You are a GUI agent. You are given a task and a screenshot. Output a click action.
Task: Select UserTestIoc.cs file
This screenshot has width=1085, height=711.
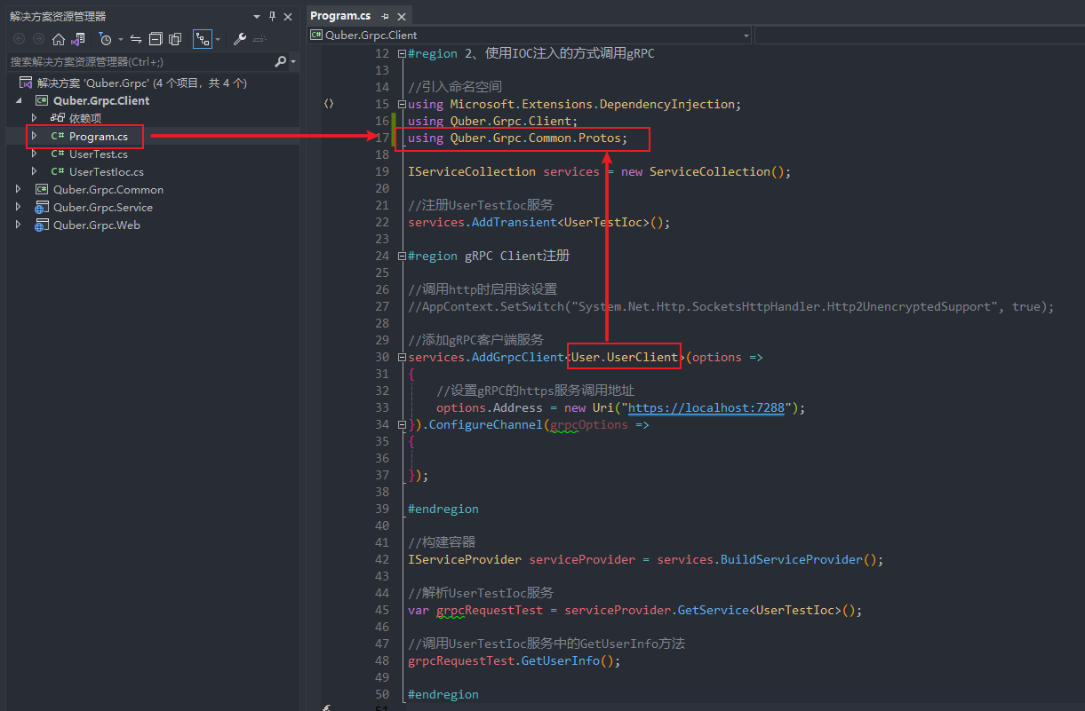point(107,171)
